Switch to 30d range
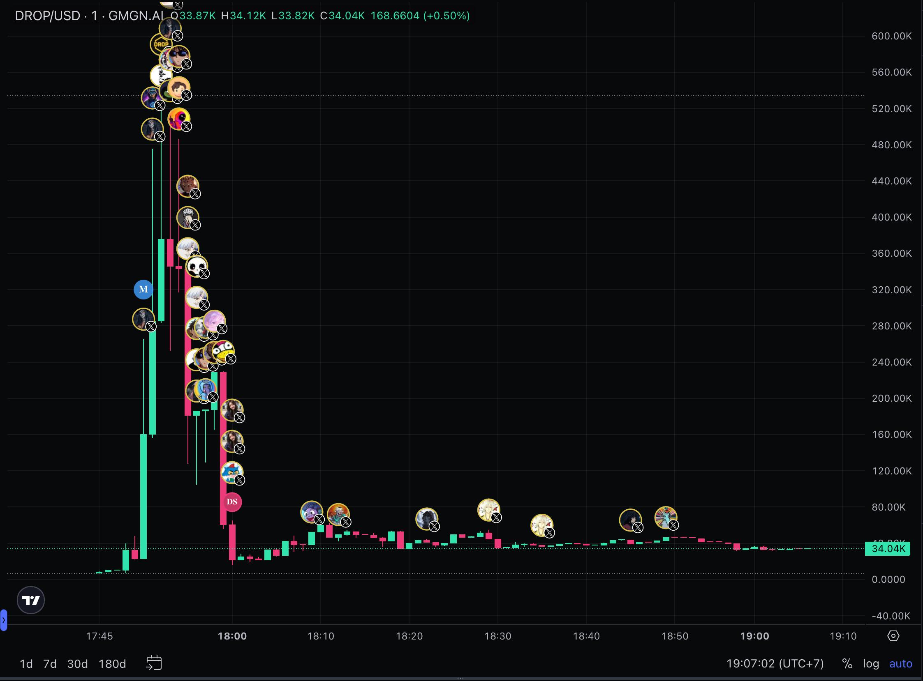The width and height of the screenshot is (923, 681). click(77, 664)
